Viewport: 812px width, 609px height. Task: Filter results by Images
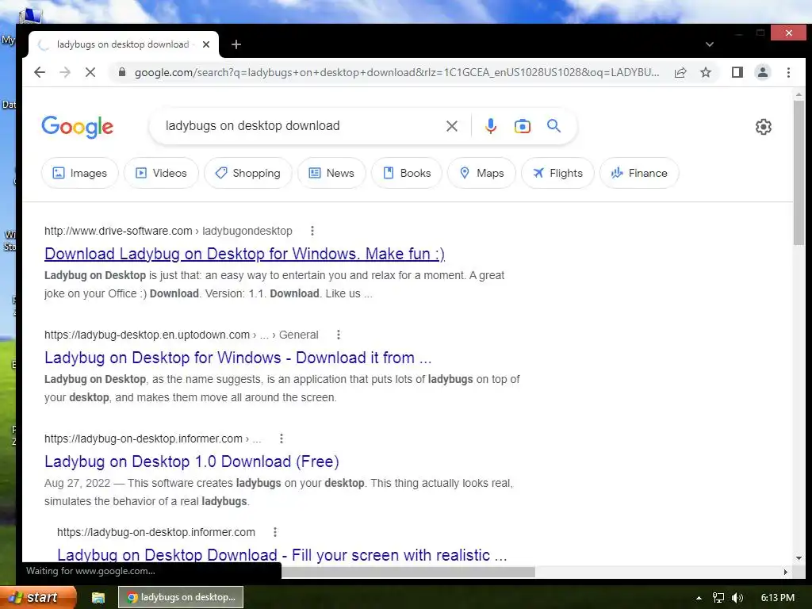80,173
